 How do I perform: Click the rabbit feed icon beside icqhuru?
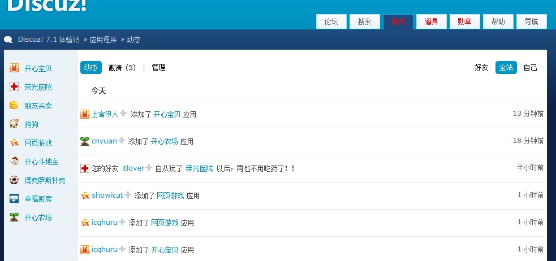pos(85,250)
